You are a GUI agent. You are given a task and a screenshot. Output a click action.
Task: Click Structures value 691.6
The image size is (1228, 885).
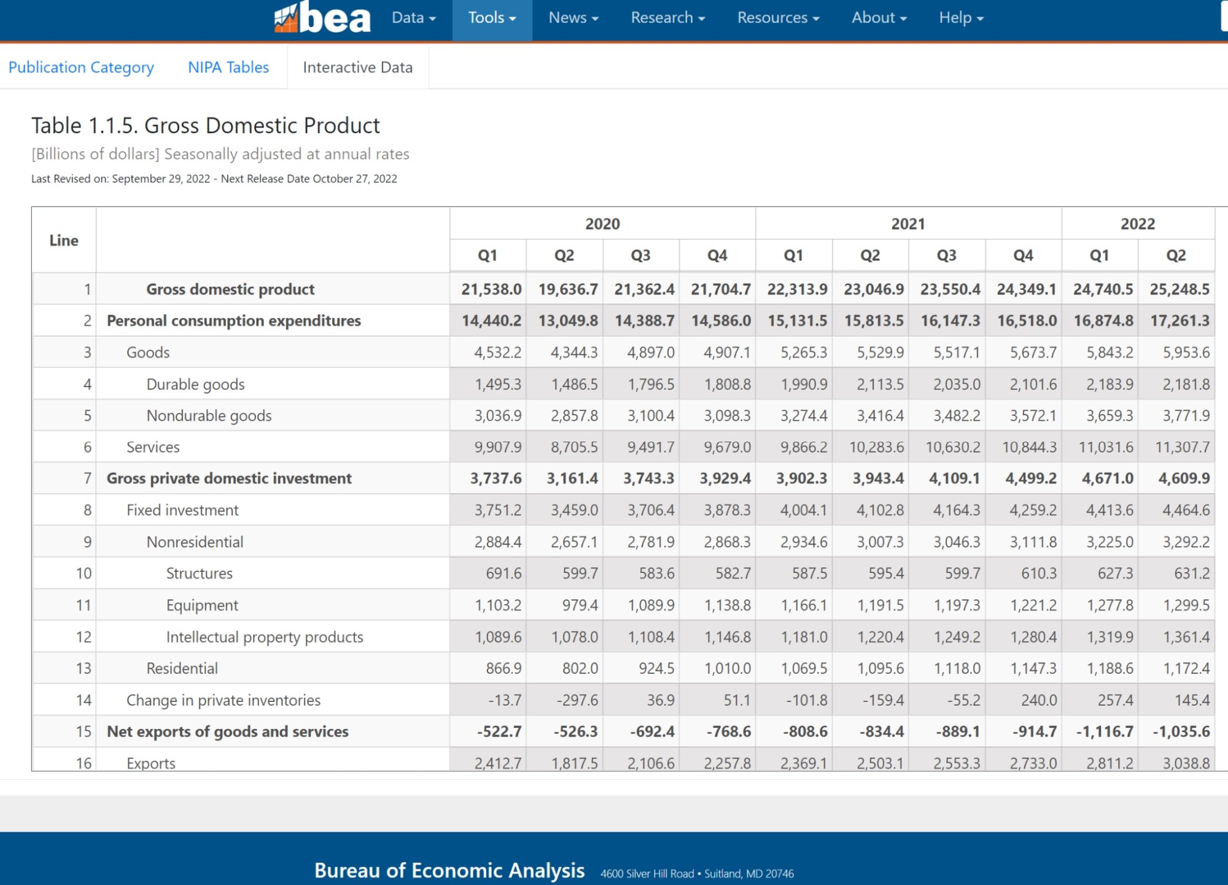click(503, 574)
